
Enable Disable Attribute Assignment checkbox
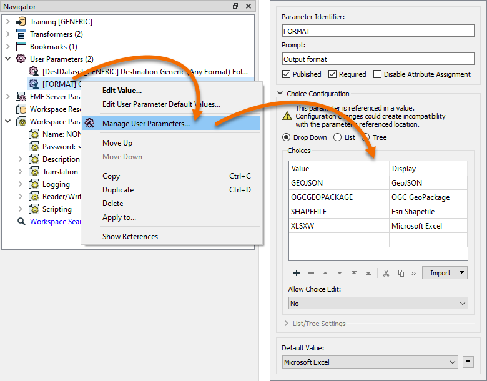[377, 74]
